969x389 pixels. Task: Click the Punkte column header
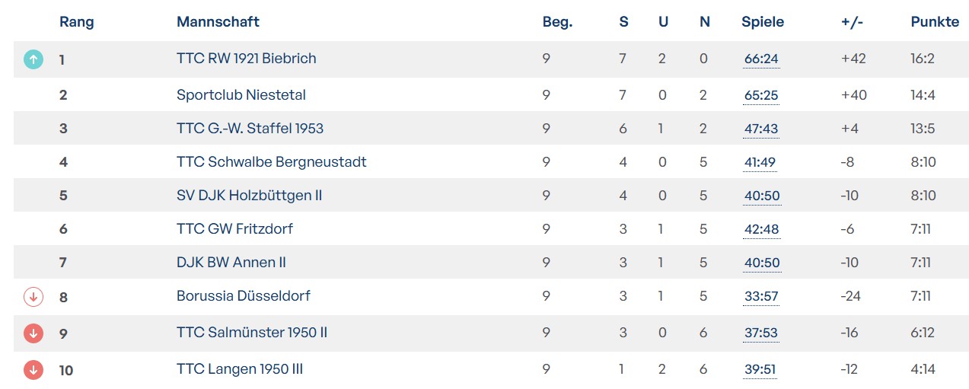click(x=935, y=22)
